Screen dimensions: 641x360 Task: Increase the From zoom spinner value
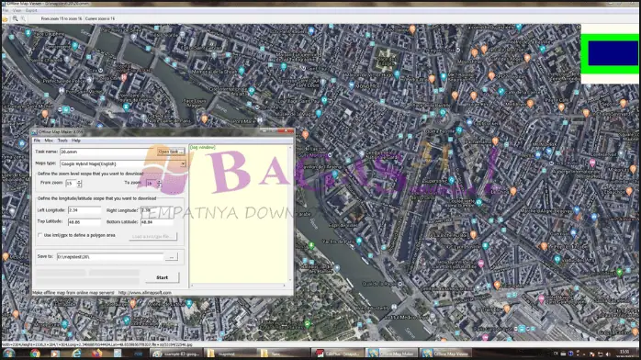(x=79, y=182)
